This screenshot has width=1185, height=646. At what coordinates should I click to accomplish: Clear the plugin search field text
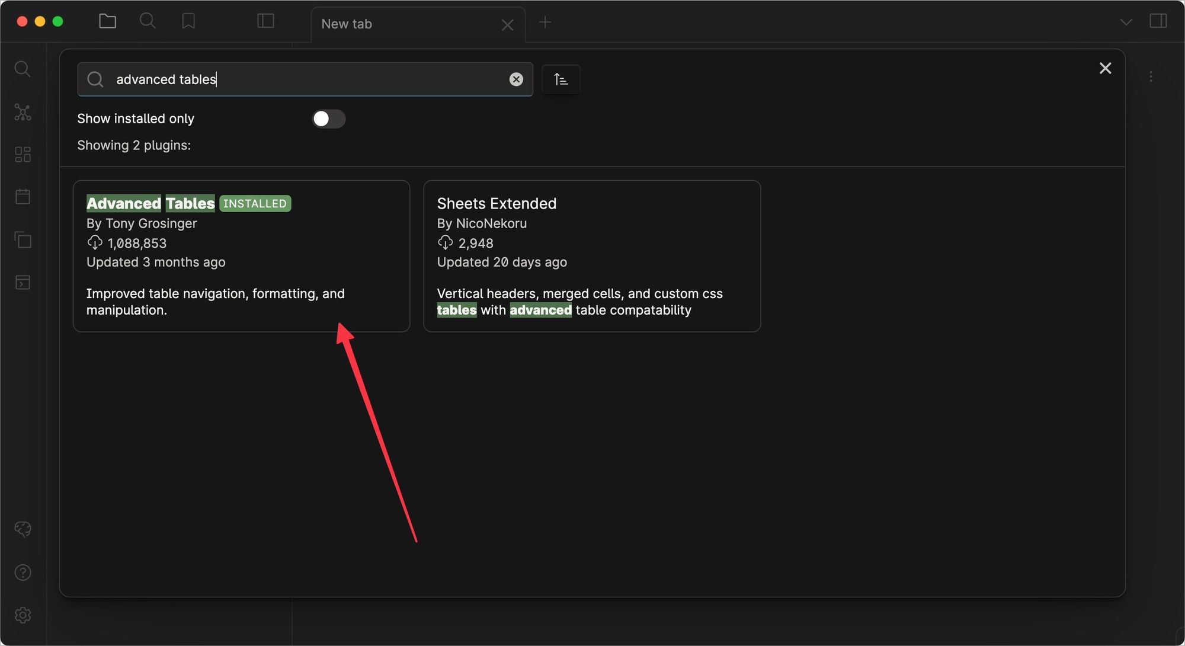[x=516, y=79]
